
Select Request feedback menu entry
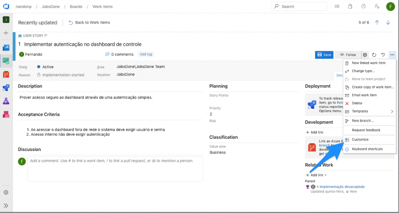pyautogui.click(x=369, y=130)
